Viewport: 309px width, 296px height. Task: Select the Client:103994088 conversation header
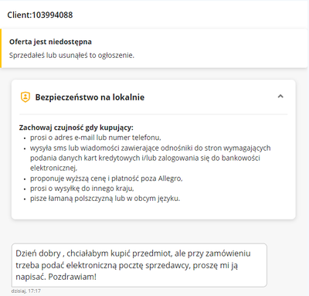click(40, 15)
